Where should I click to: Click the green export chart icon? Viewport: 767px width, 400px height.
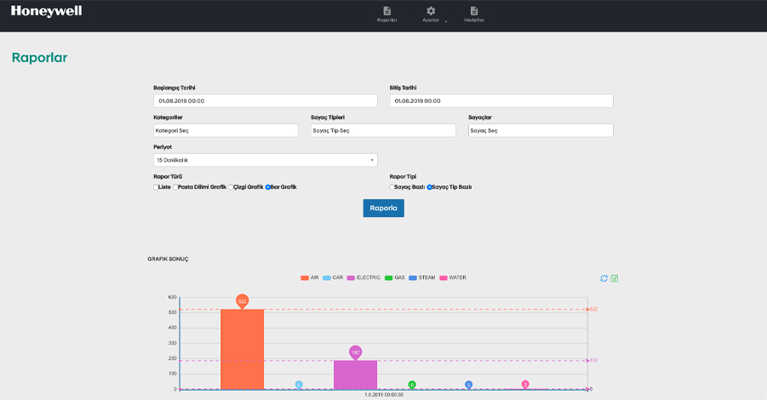615,278
